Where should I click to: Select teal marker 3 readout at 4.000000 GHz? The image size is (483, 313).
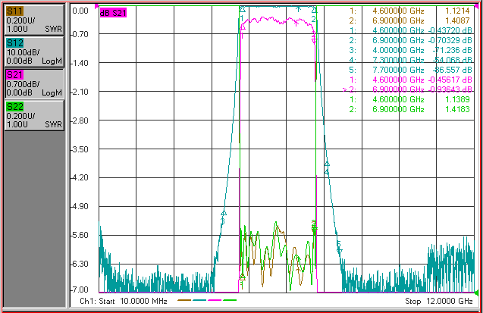409,50
